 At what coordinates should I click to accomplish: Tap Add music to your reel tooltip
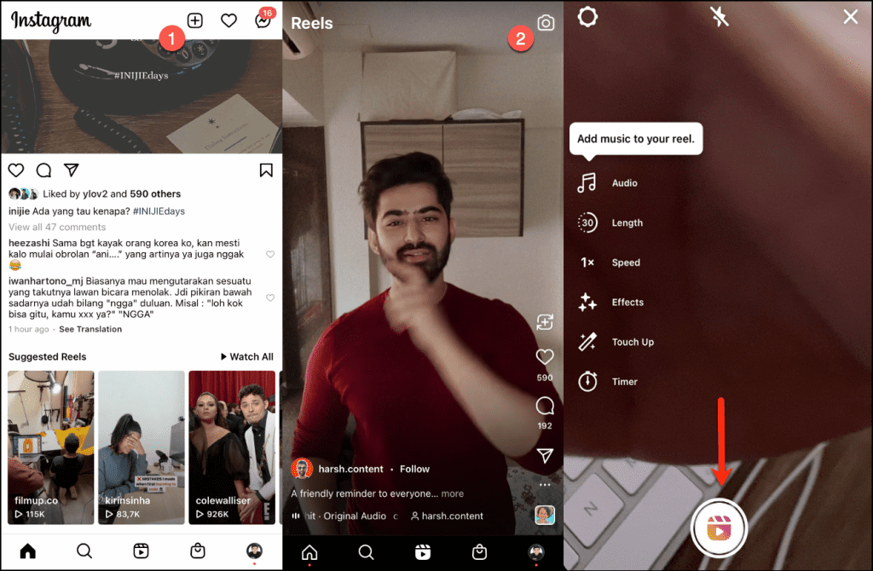pos(636,139)
